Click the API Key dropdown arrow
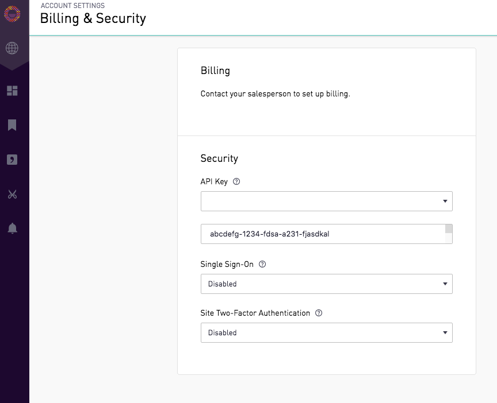This screenshot has width=497, height=403. coord(445,201)
